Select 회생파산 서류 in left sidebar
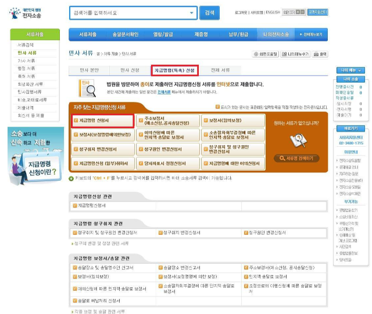372x314 pixels. [x=30, y=84]
